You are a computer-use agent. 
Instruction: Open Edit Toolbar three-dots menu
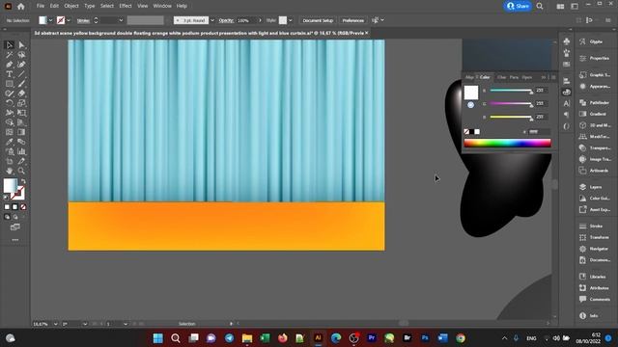pyautogui.click(x=15, y=240)
